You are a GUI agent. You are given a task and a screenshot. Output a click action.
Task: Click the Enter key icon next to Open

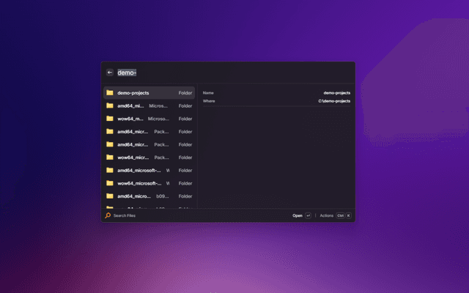pyautogui.click(x=309, y=215)
